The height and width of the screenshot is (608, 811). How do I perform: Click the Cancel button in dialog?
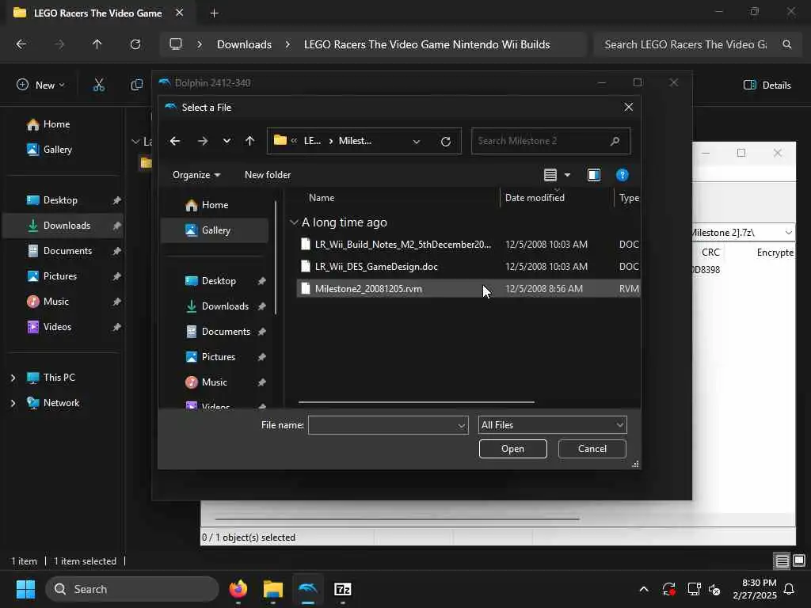(x=592, y=449)
